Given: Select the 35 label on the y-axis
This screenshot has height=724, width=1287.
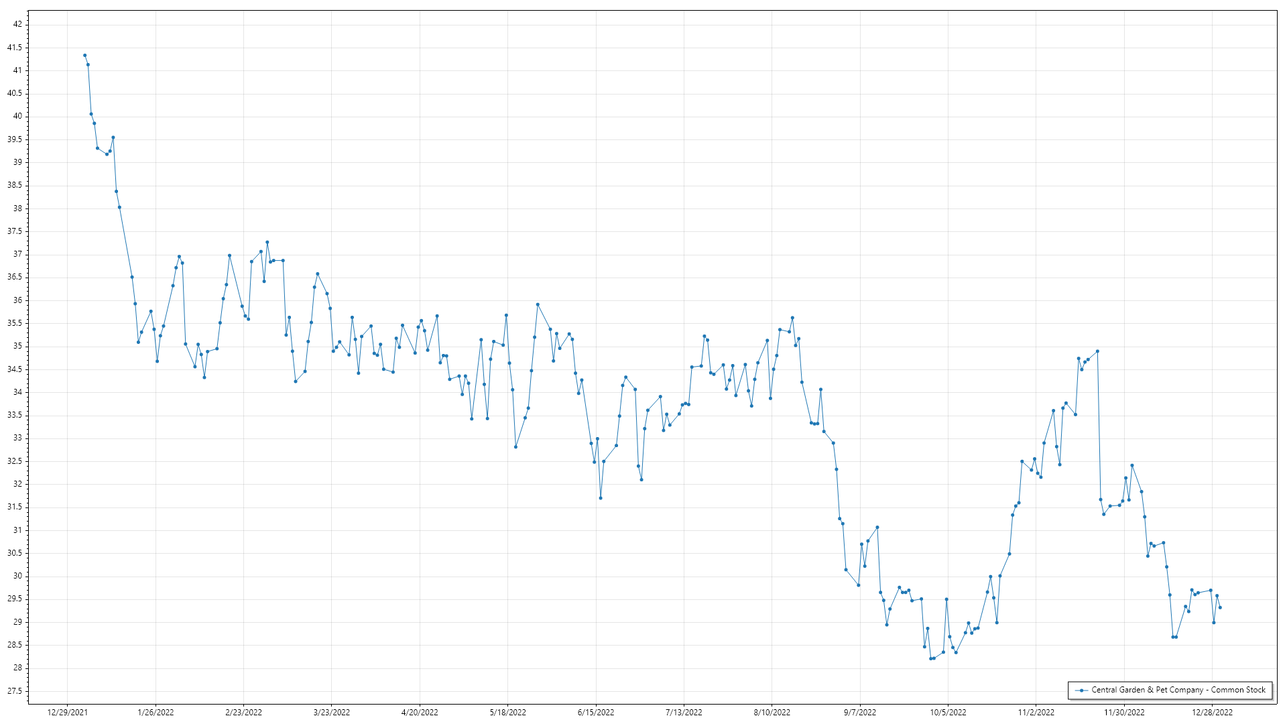Looking at the screenshot, I should (18, 347).
